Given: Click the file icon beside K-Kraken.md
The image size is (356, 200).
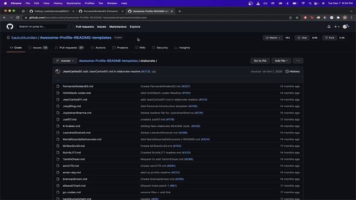Looking at the screenshot, I should click(58, 126).
